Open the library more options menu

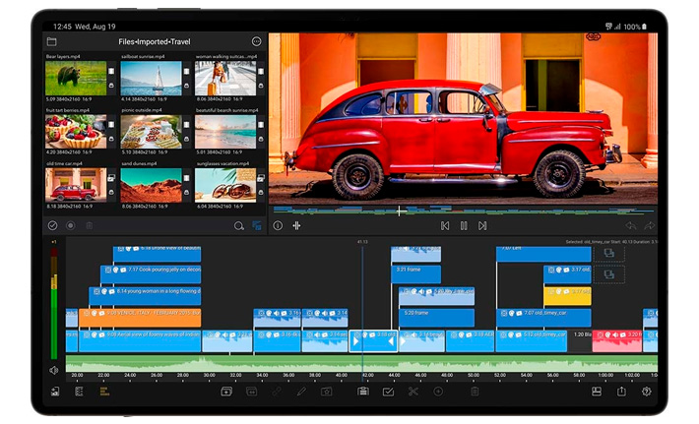point(256,42)
